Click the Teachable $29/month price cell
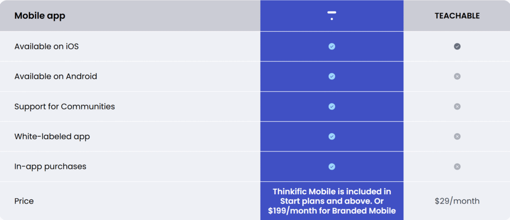 457,201
